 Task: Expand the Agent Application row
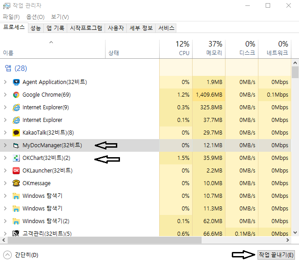[5, 82]
